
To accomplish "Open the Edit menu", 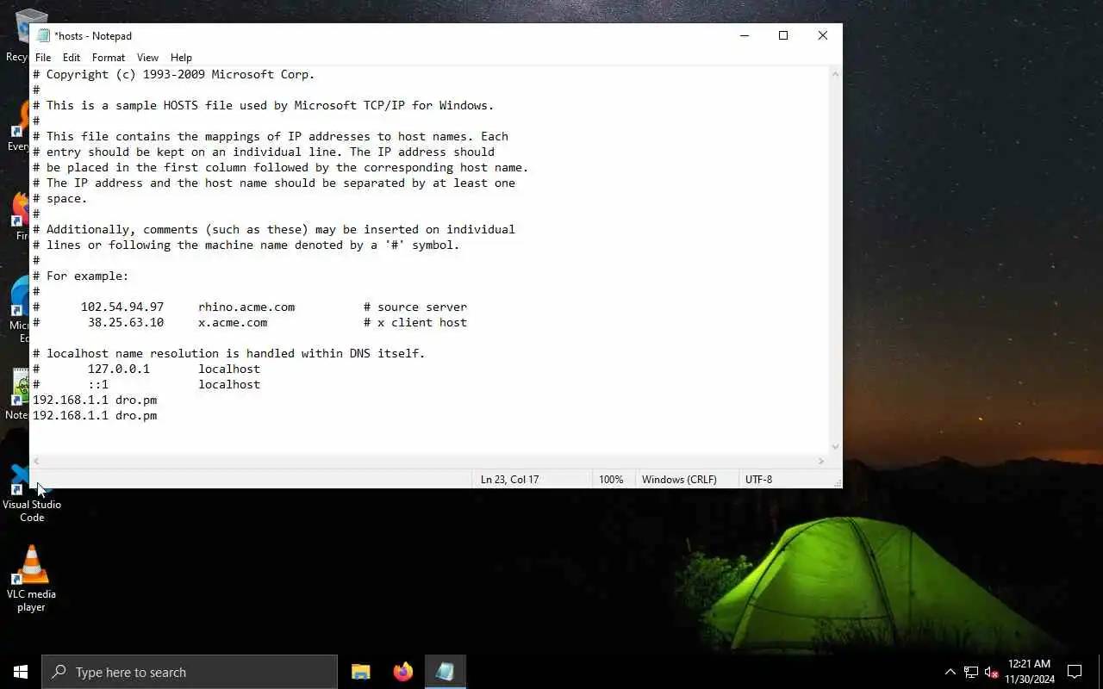I will (72, 58).
